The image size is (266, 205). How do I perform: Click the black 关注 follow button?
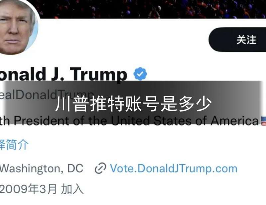(237, 39)
